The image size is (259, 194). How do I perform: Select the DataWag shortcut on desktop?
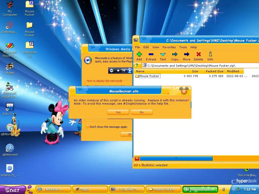pyautogui.click(x=10, y=27)
